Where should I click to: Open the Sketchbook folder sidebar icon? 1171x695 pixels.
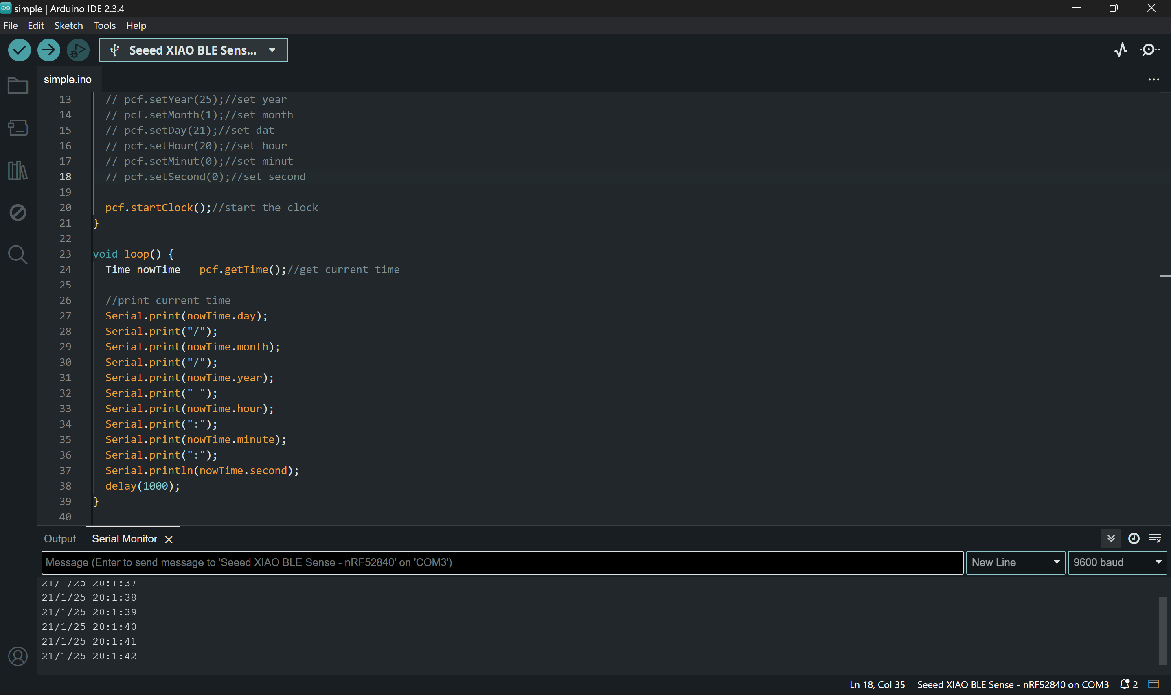point(18,86)
